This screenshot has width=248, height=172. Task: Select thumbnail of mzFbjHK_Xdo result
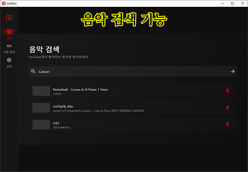tap(41, 108)
